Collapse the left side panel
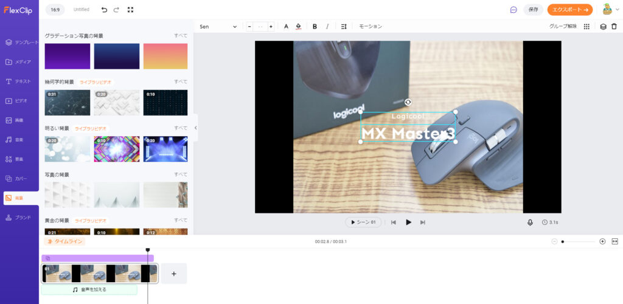This screenshot has width=623, height=304. click(x=195, y=128)
